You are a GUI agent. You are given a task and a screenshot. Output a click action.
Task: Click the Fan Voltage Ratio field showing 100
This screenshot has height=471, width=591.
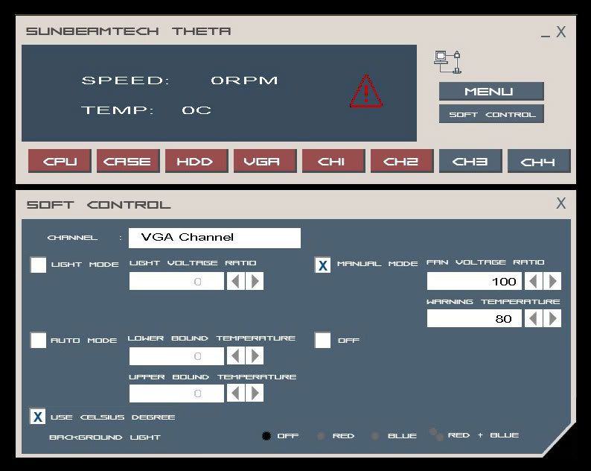coord(474,281)
